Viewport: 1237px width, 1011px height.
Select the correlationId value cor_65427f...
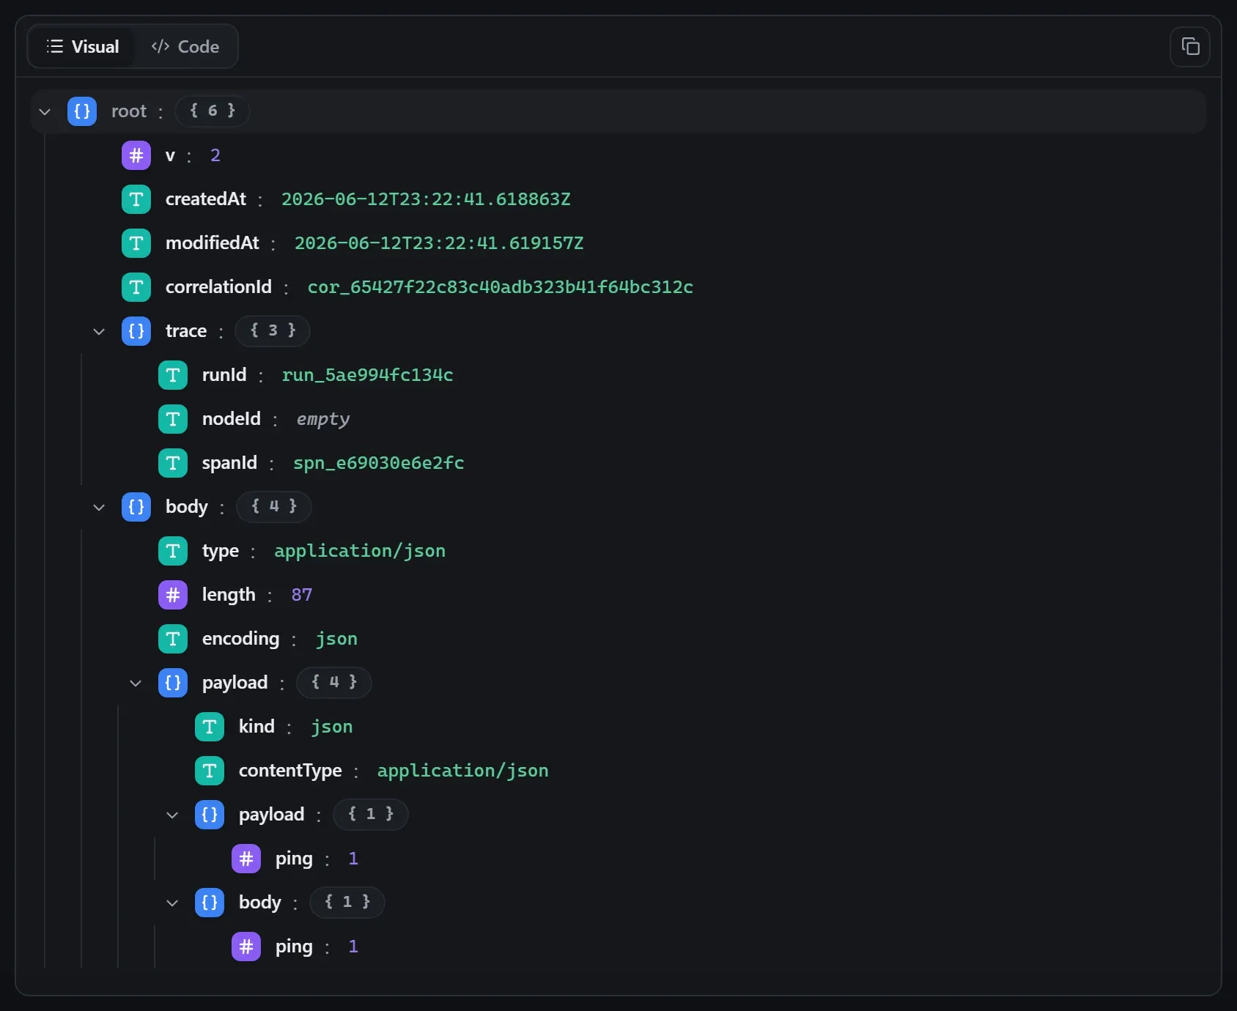click(501, 287)
